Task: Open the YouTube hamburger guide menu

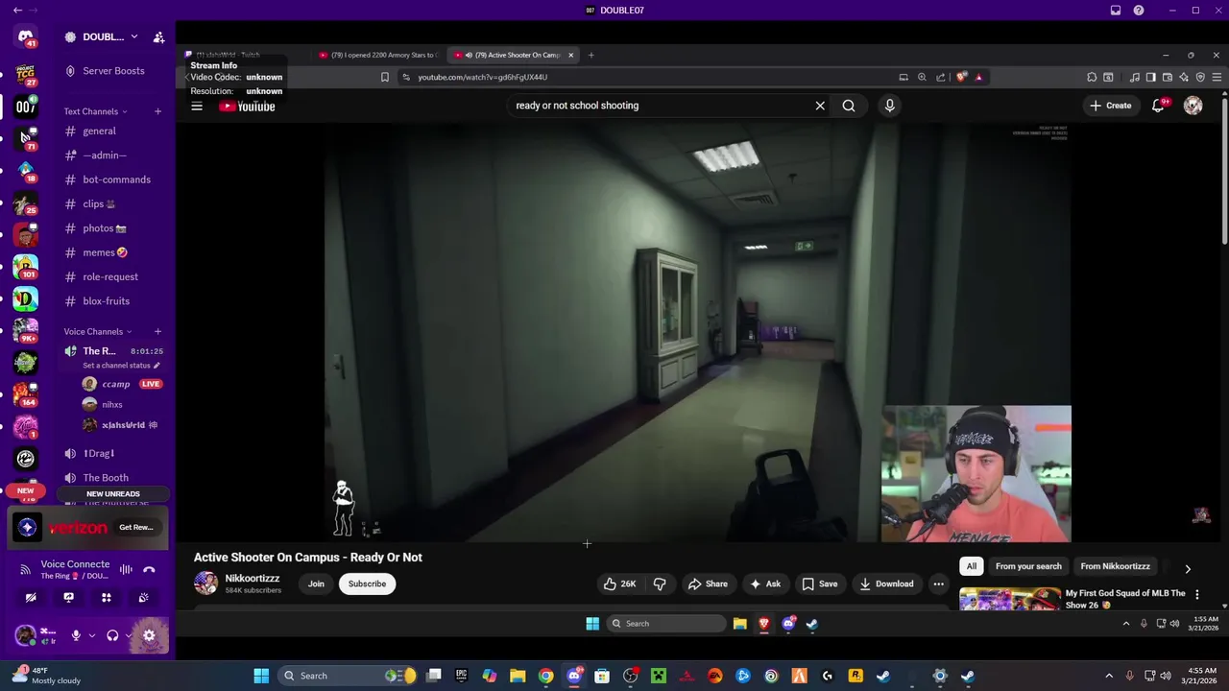Action: pos(197,107)
